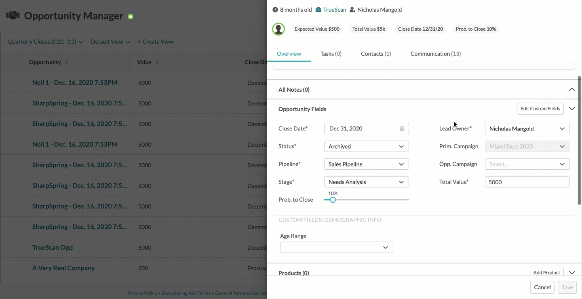582x299 pixels.
Task: Switch to the Communication (13) tab
Action: (436, 54)
